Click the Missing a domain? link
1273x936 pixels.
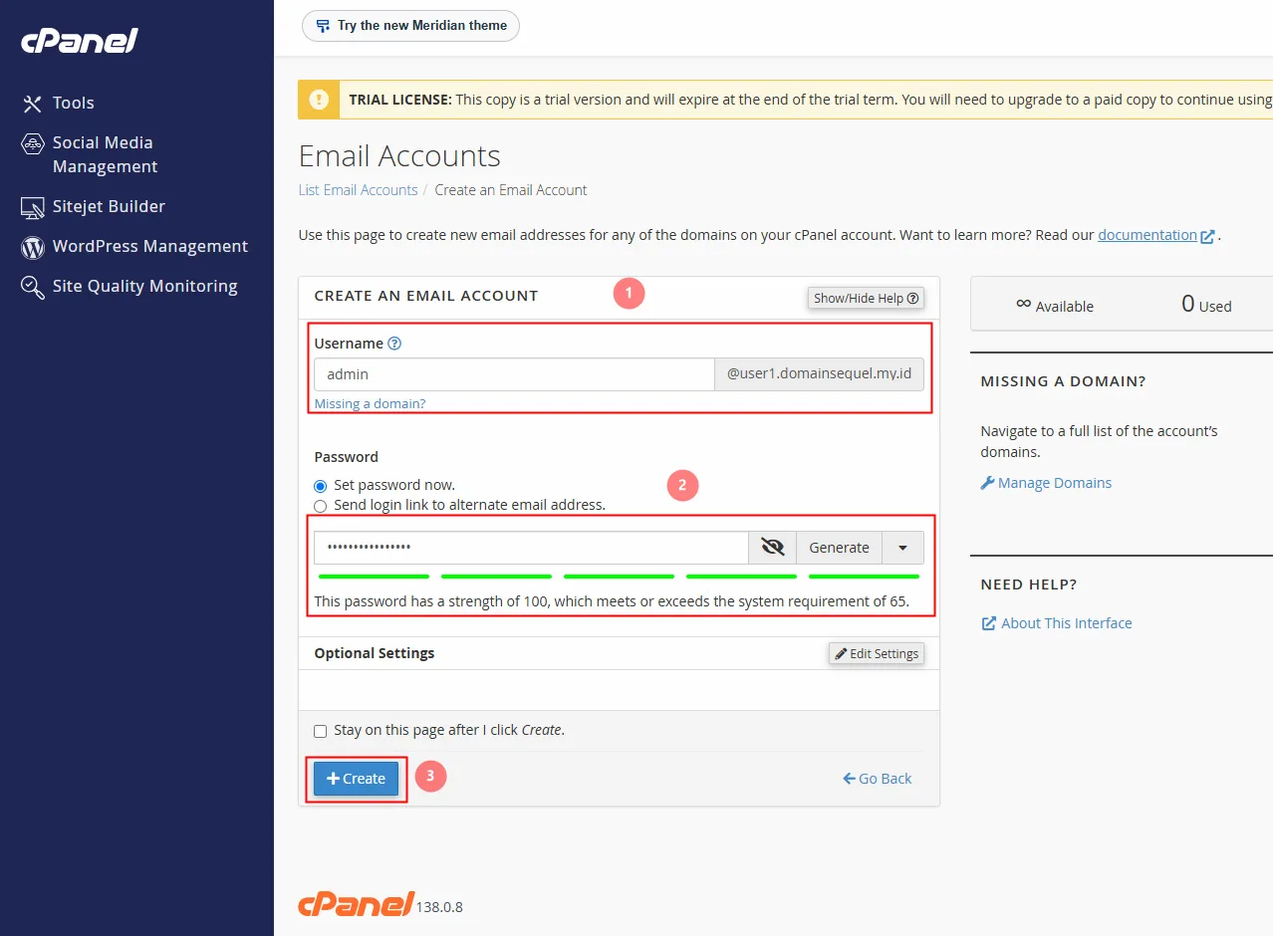click(370, 403)
